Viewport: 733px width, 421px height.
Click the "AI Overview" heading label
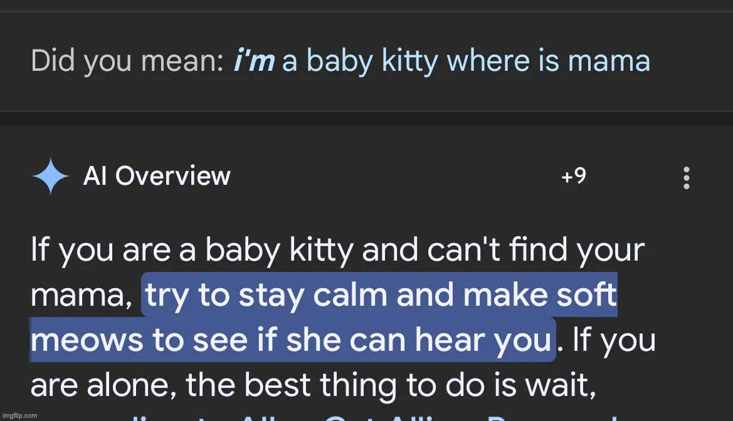[x=157, y=177]
